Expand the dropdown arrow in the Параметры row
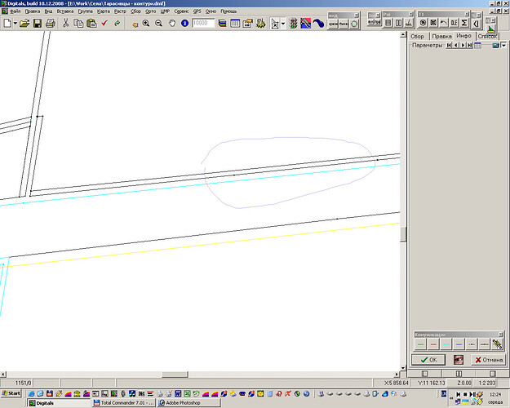This screenshot has width=510, height=408. [503, 45]
